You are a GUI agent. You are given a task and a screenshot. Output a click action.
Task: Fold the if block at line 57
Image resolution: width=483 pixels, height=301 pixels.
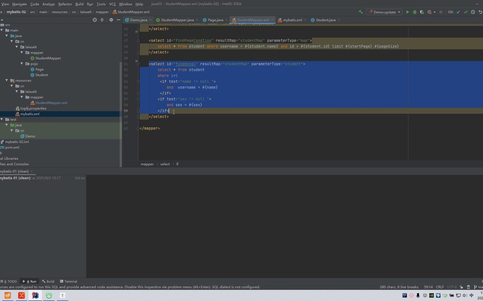[x=138, y=99]
